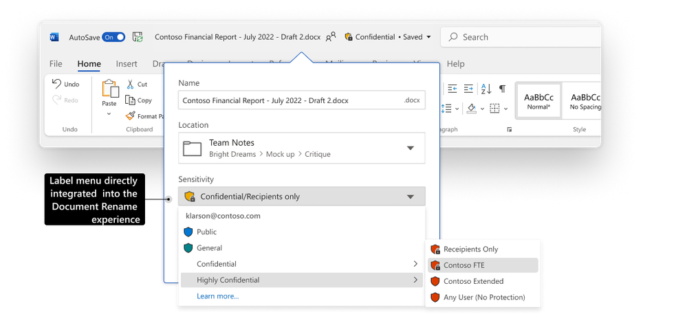Viewport: 687px width, 332px height.
Task: Expand the Confidential submenu chevron
Action: tap(415, 264)
